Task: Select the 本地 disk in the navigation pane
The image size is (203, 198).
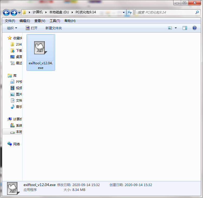Action: 16,132
